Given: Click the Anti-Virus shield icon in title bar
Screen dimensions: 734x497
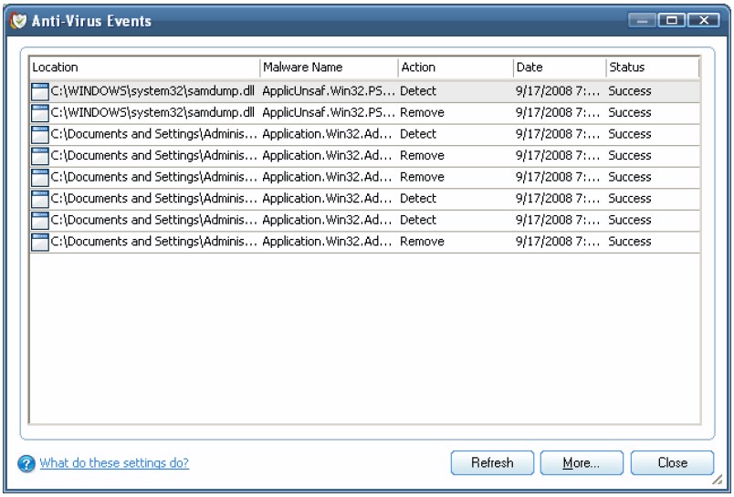Looking at the screenshot, I should click(18, 21).
